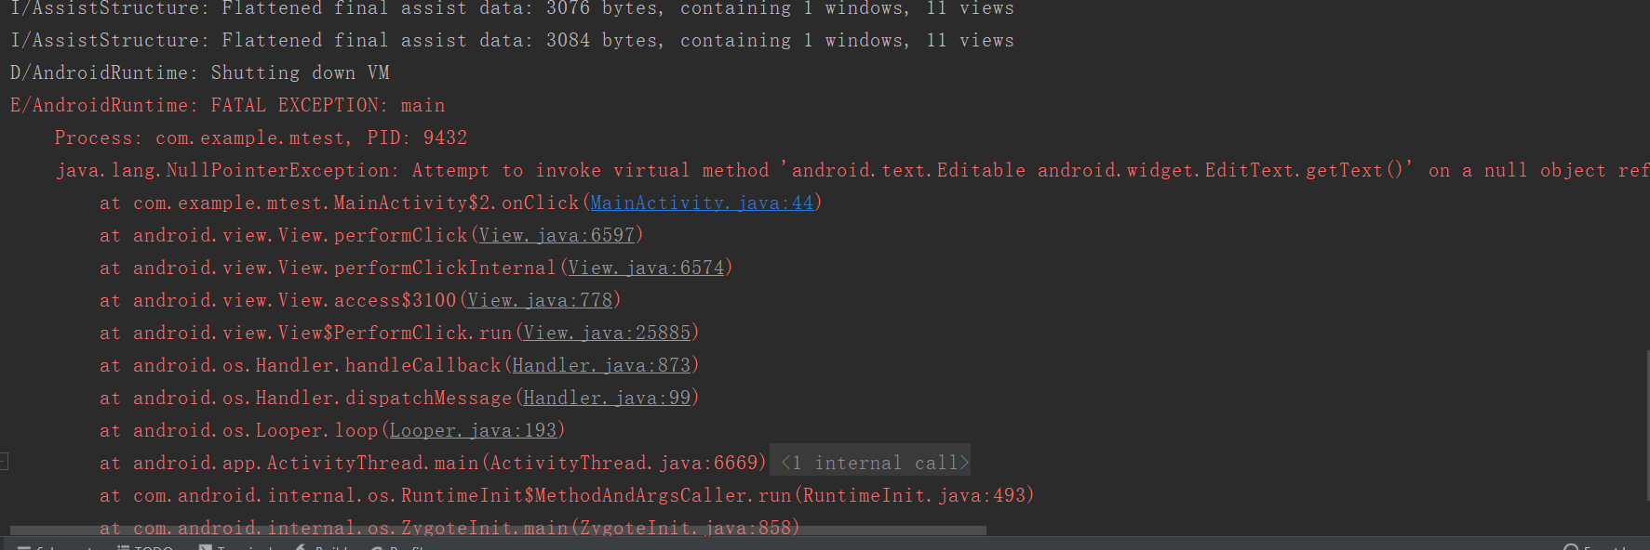Click the horizontal scrollbar under the log output

coord(498,531)
